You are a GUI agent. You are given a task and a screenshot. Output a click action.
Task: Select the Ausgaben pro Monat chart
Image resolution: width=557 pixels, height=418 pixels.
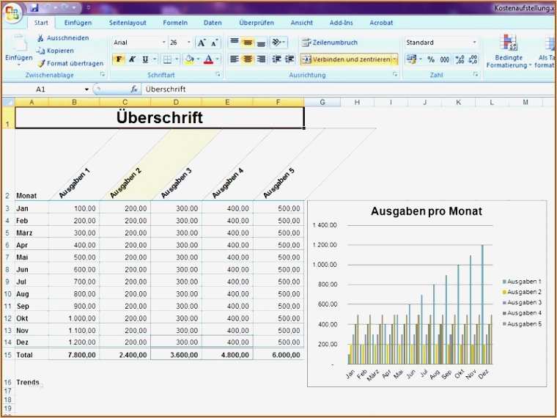(427, 293)
